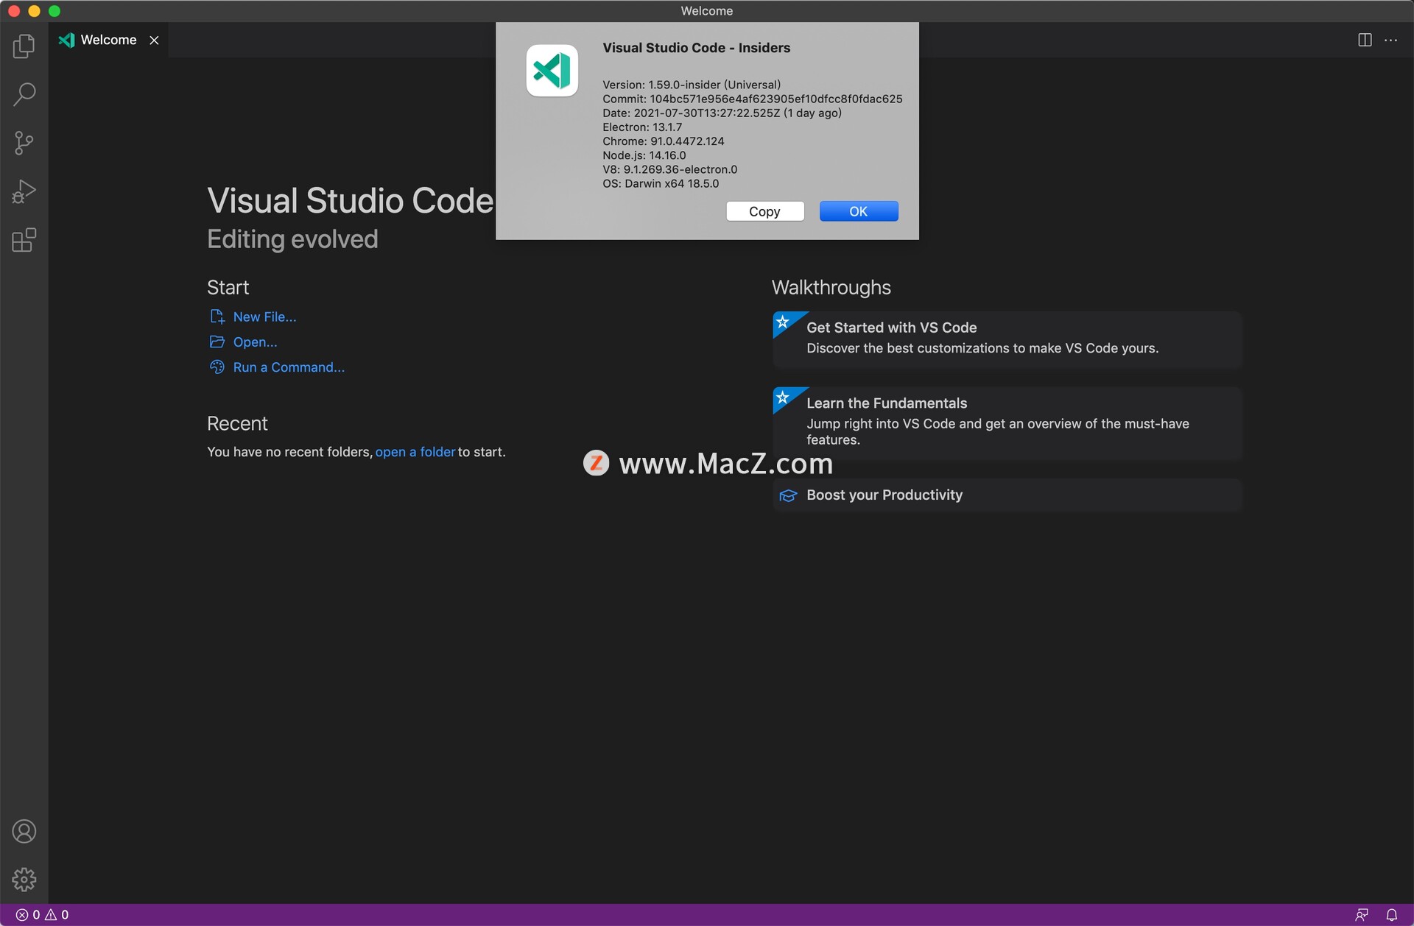Click the folder icon beside Open...
This screenshot has height=926, width=1414.
click(217, 342)
